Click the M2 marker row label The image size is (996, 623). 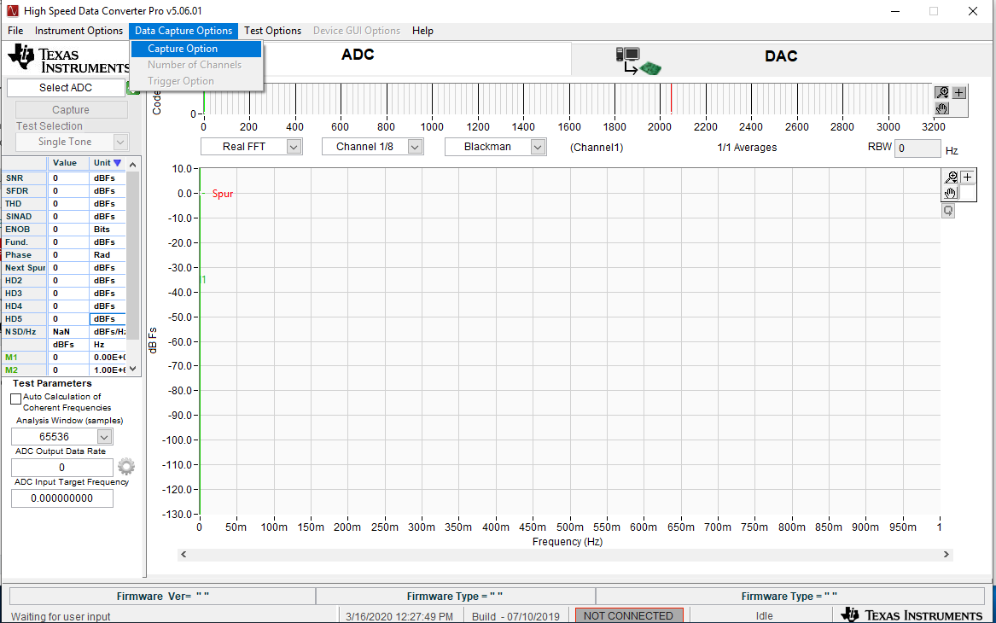pos(24,370)
